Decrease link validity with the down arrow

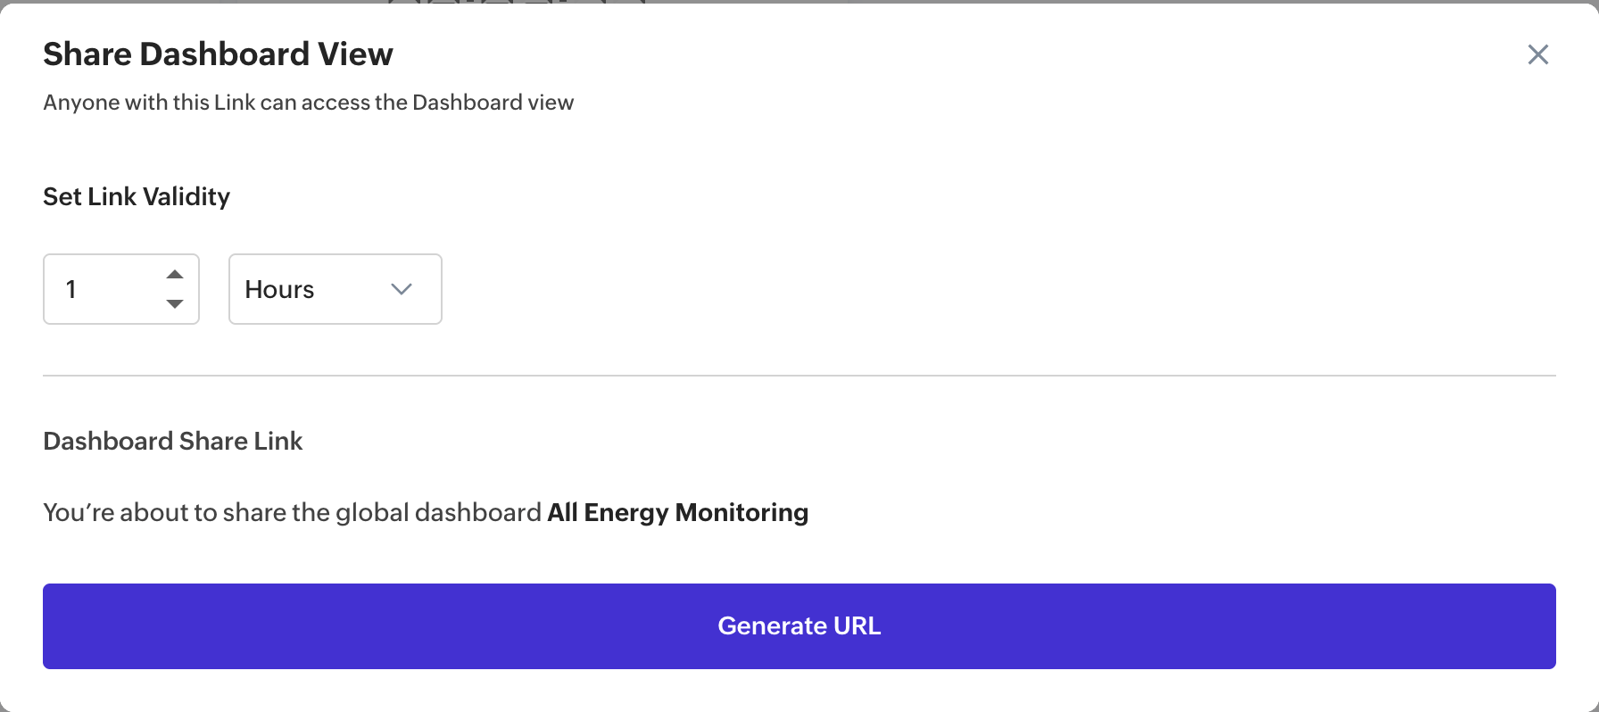pos(175,304)
